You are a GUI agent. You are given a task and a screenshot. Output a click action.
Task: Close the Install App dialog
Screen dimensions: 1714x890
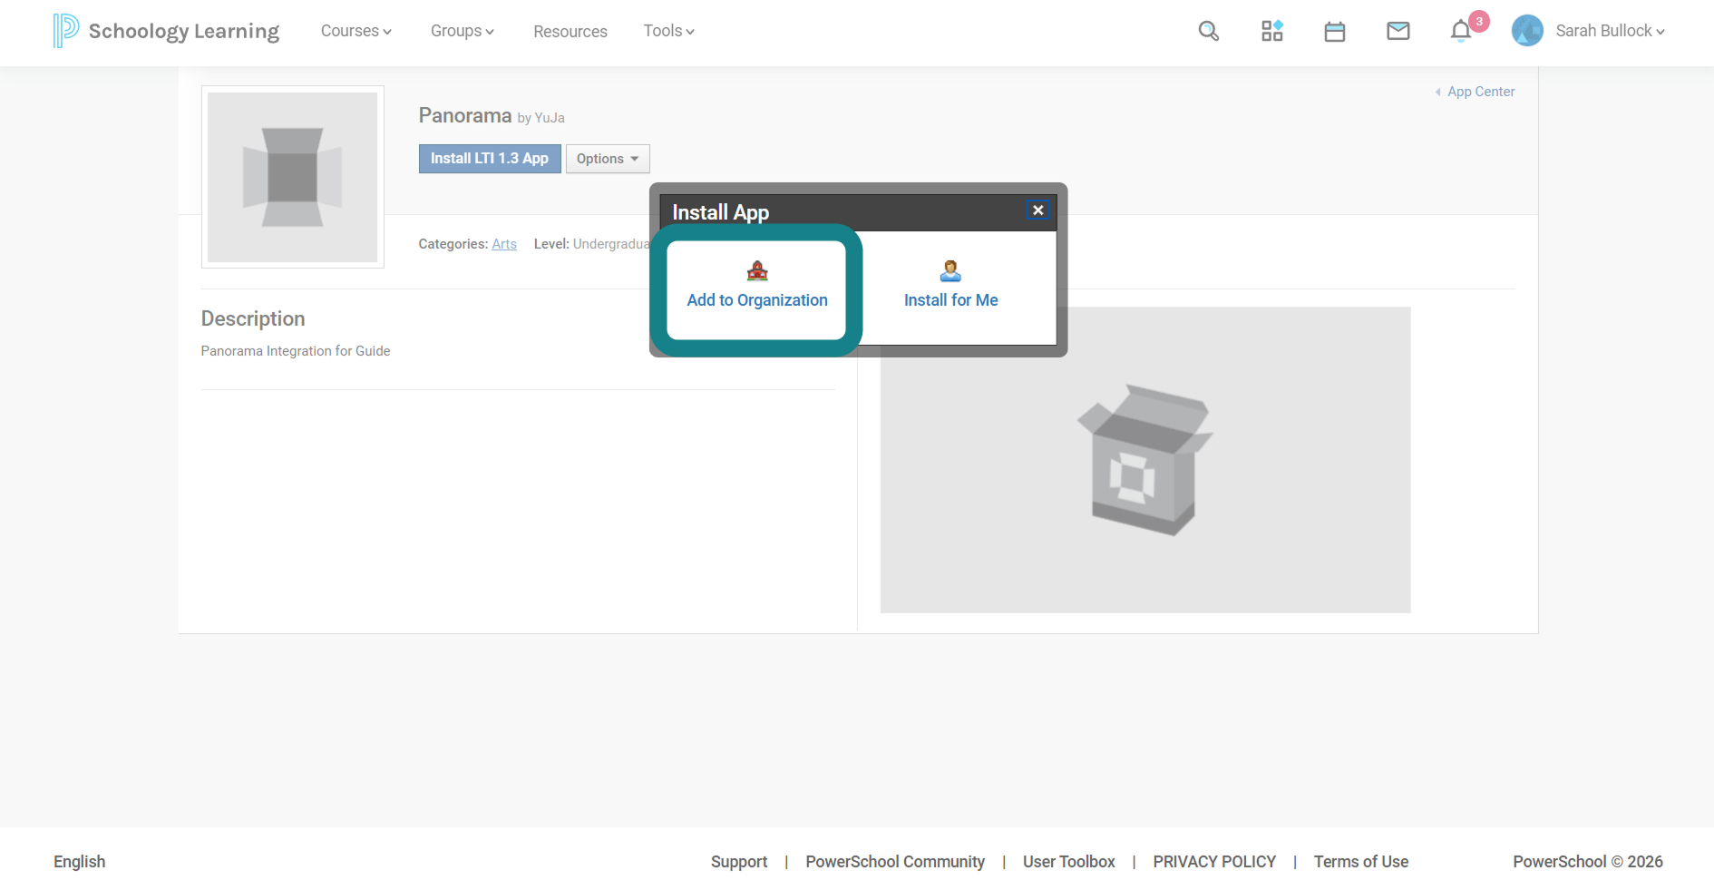click(1038, 210)
